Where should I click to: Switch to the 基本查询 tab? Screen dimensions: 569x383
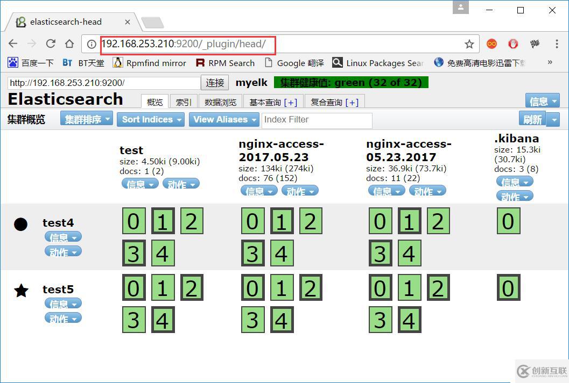coord(273,102)
